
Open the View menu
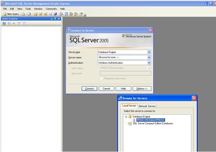point(20,9)
